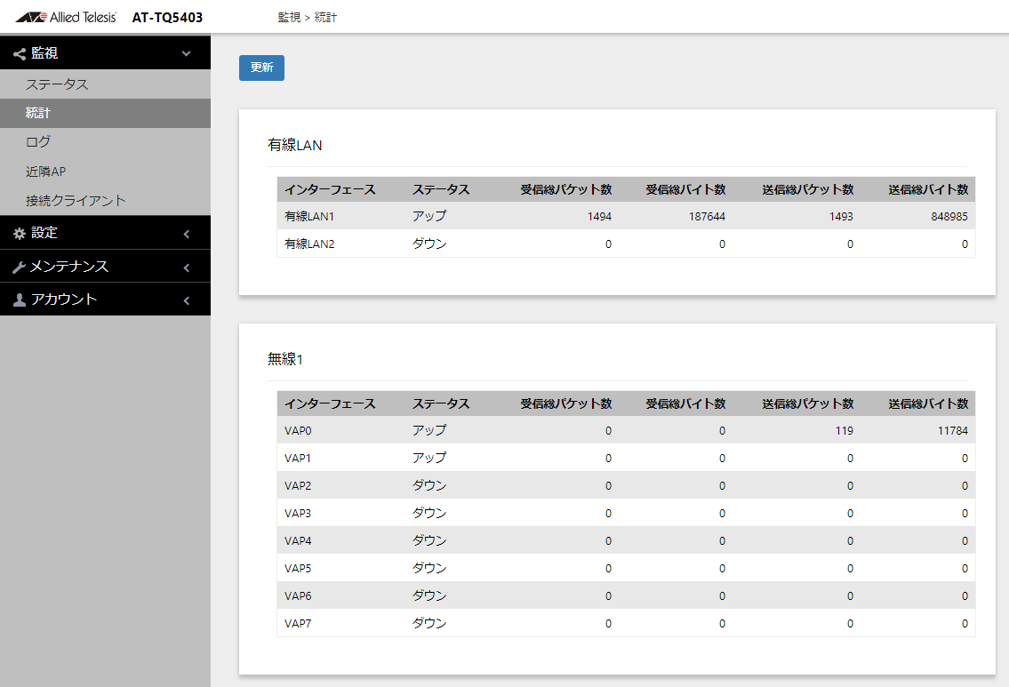The height and width of the screenshot is (687, 1009).
Task: Open the 接続クライアント page
Action: coord(76,200)
